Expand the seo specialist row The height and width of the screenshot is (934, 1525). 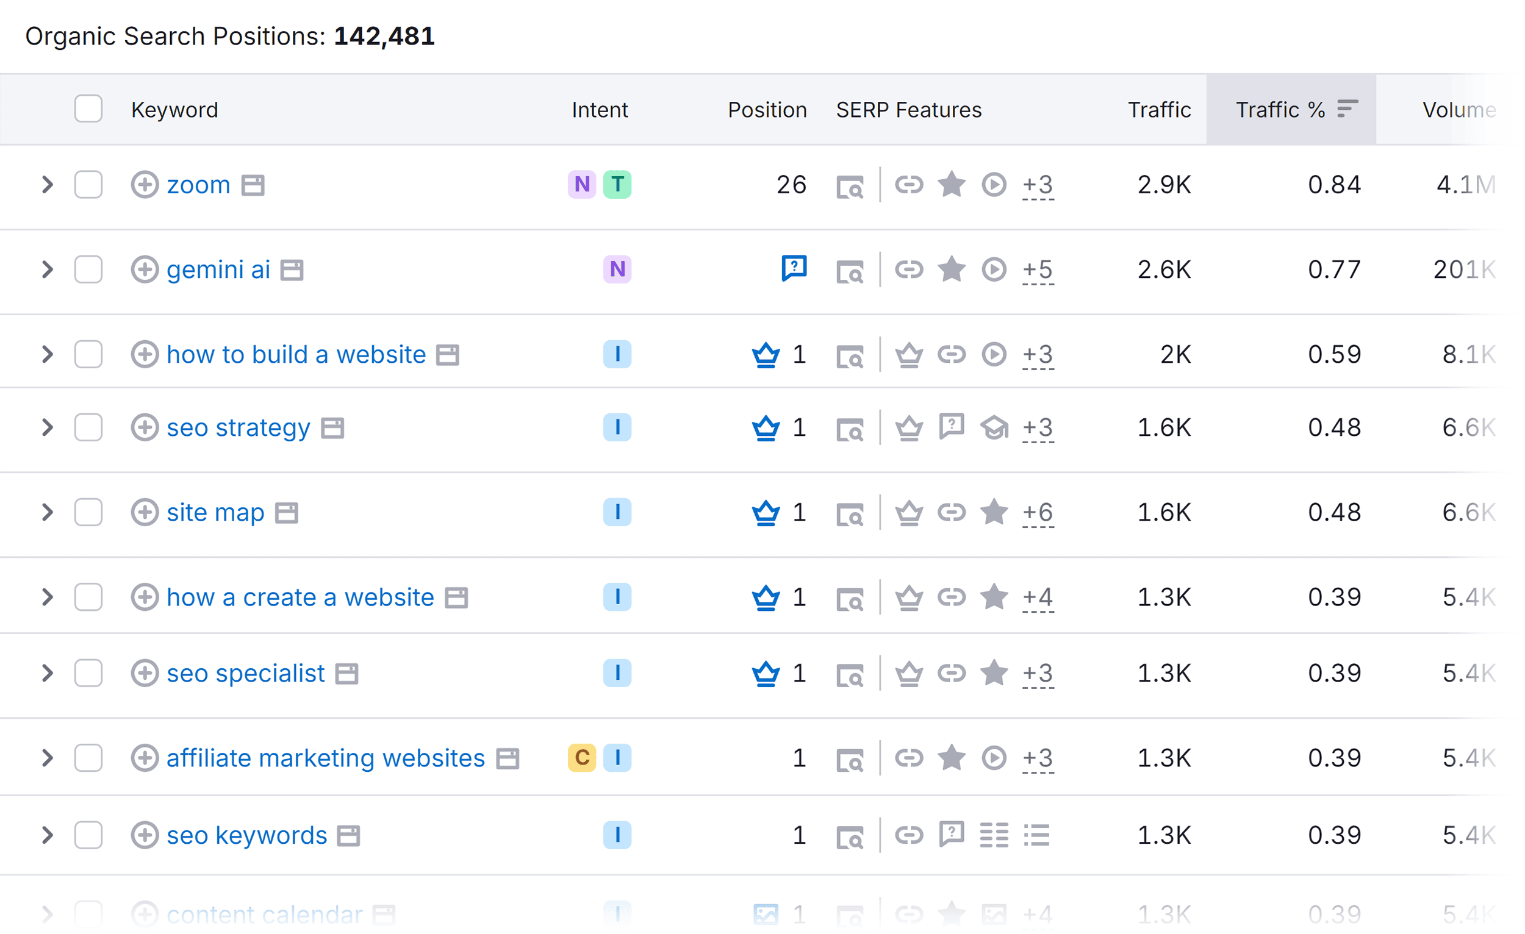click(47, 673)
